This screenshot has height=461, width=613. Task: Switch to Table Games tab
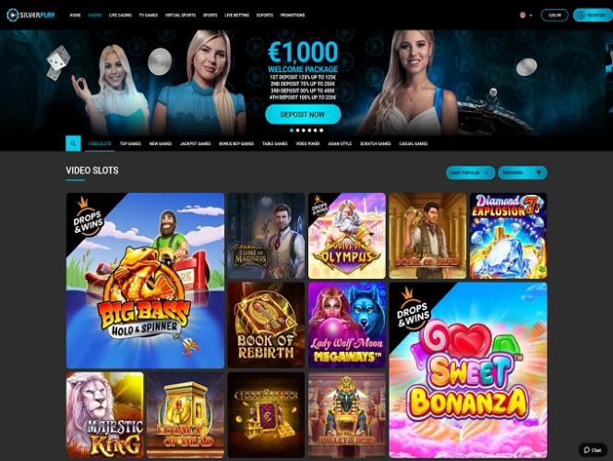[x=275, y=143]
